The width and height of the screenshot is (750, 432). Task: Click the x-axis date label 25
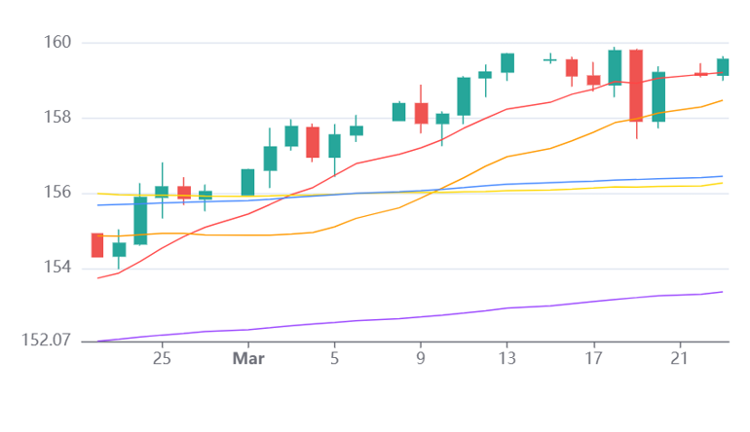[x=162, y=358]
